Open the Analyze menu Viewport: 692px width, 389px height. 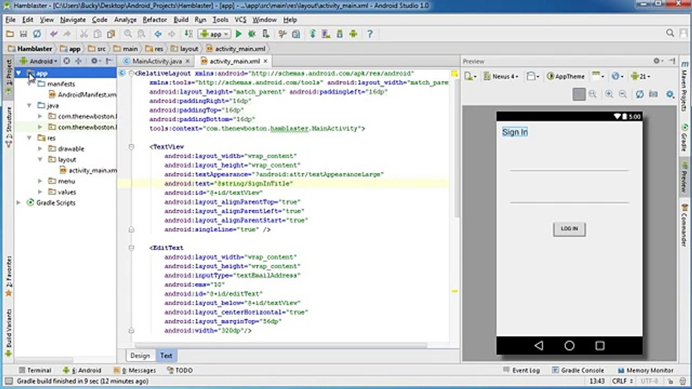pos(125,19)
